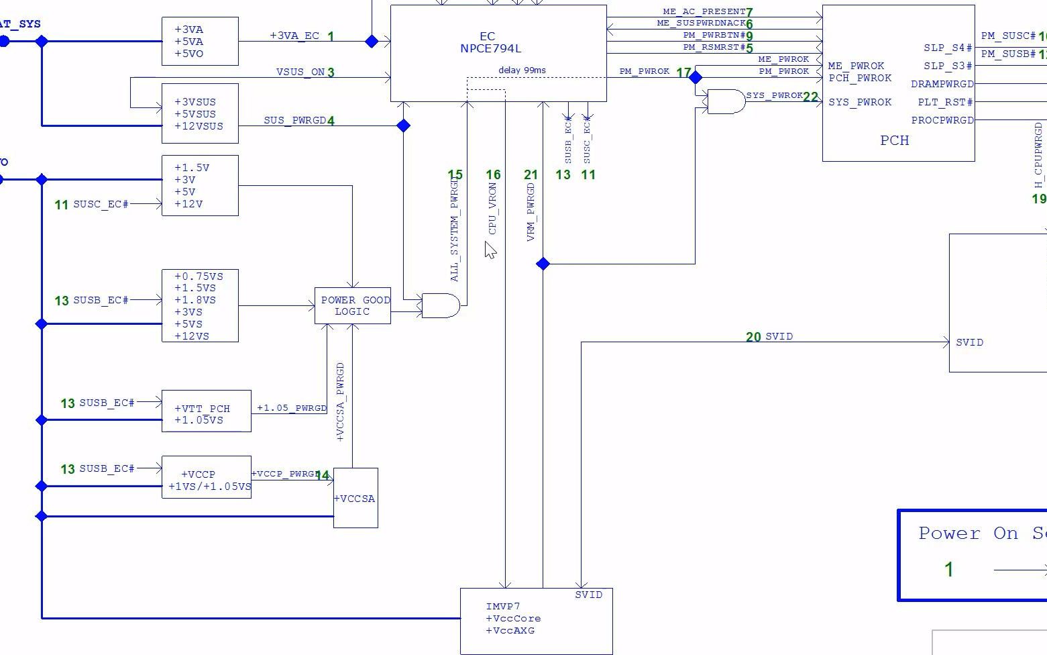The height and width of the screenshot is (655, 1047).
Task: Click the +1.05_PWRGD signal label
Action: (x=292, y=408)
